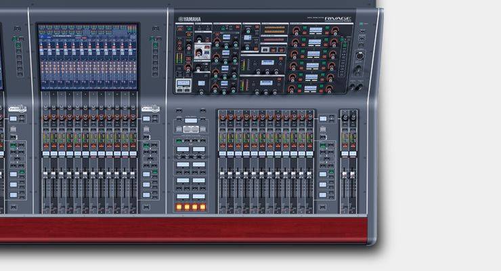Click the first knob above left fader bank
501x271 pixels.
45,117
